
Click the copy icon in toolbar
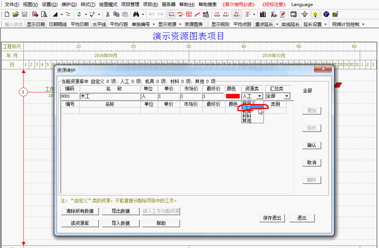click(x=116, y=14)
